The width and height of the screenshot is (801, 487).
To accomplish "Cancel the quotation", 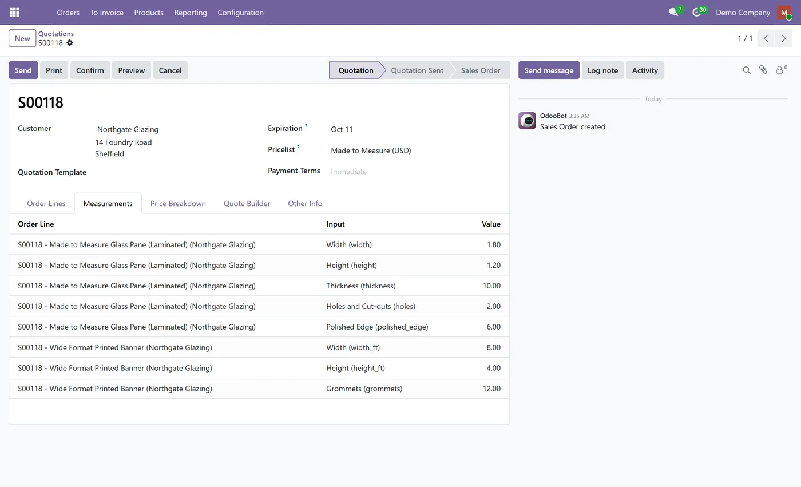I will pyautogui.click(x=170, y=70).
